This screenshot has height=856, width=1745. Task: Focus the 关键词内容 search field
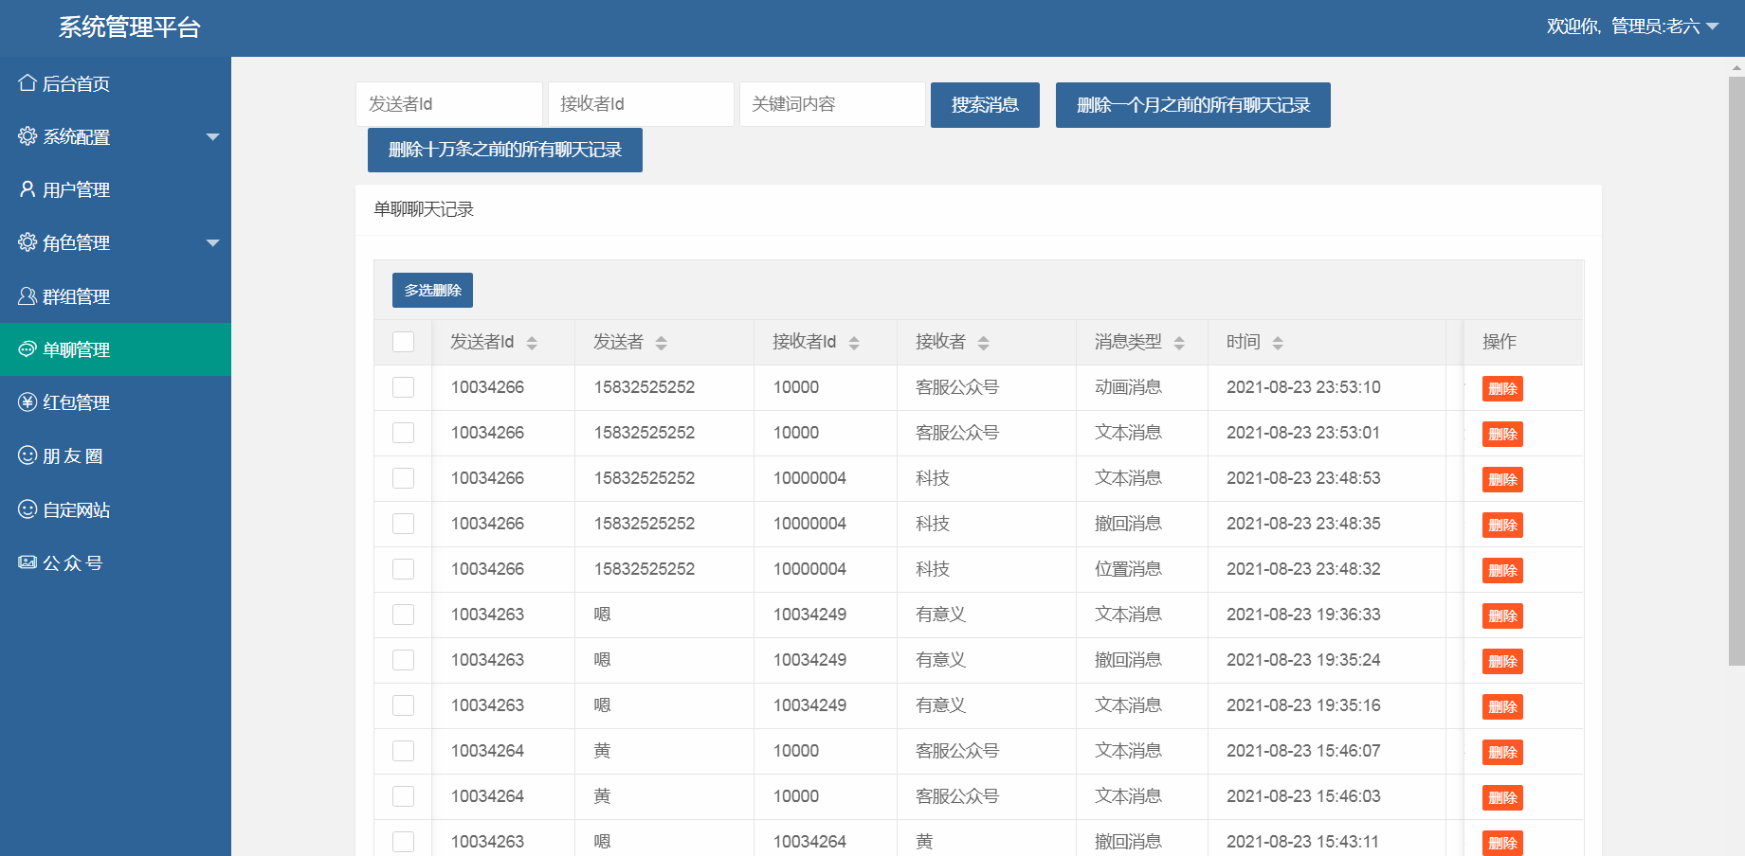pyautogui.click(x=832, y=104)
